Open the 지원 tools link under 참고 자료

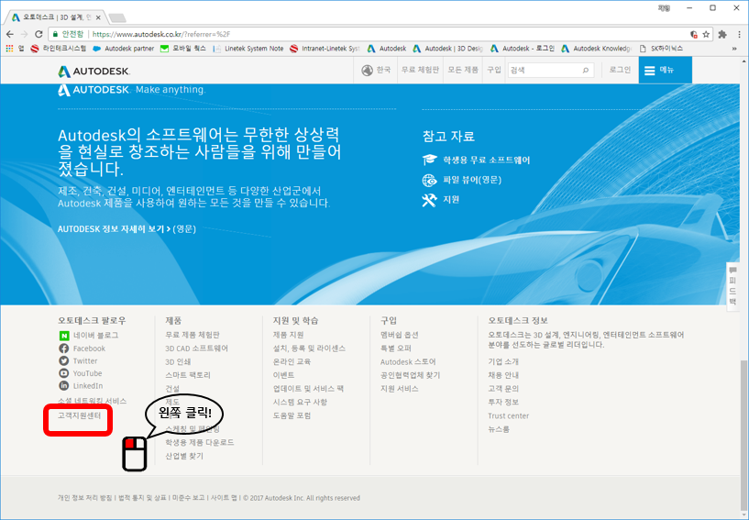pyautogui.click(x=441, y=200)
